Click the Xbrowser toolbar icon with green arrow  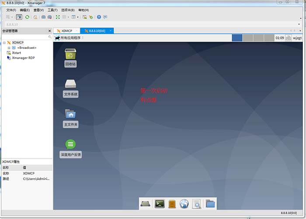click(x=91, y=17)
